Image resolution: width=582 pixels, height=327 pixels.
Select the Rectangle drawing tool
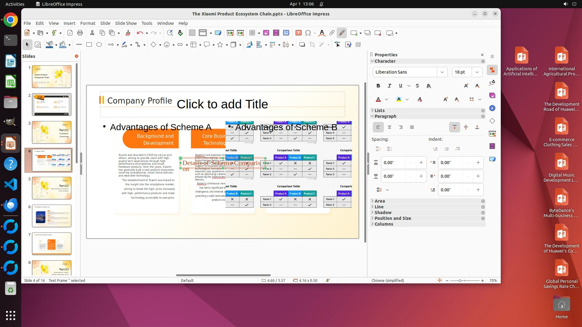[89, 45]
